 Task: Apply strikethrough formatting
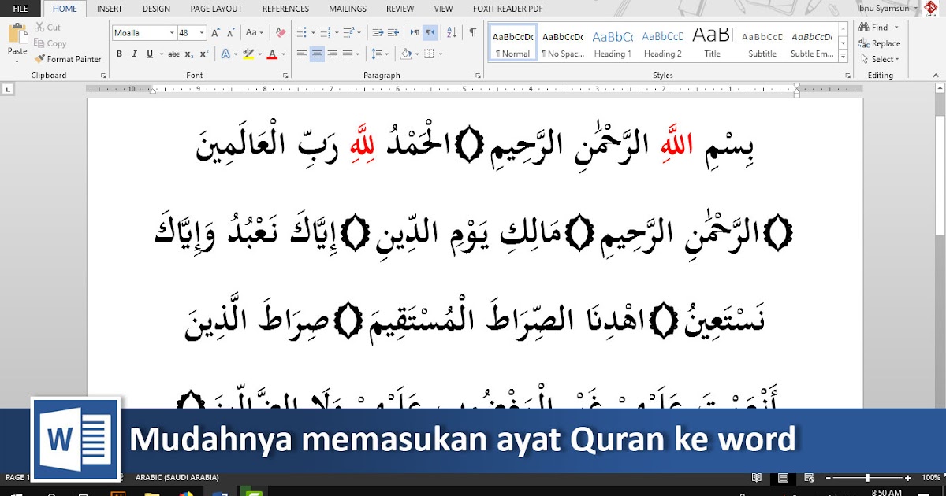173,54
